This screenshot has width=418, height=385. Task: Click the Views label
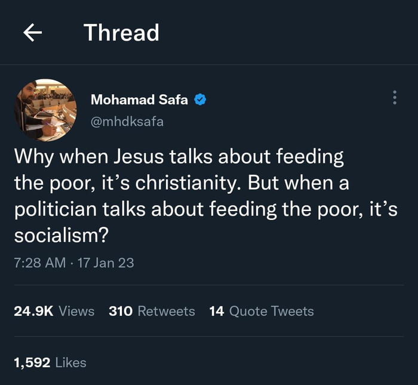pos(76,311)
